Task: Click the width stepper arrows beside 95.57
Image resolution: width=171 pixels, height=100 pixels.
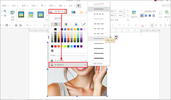Action: (124, 11)
